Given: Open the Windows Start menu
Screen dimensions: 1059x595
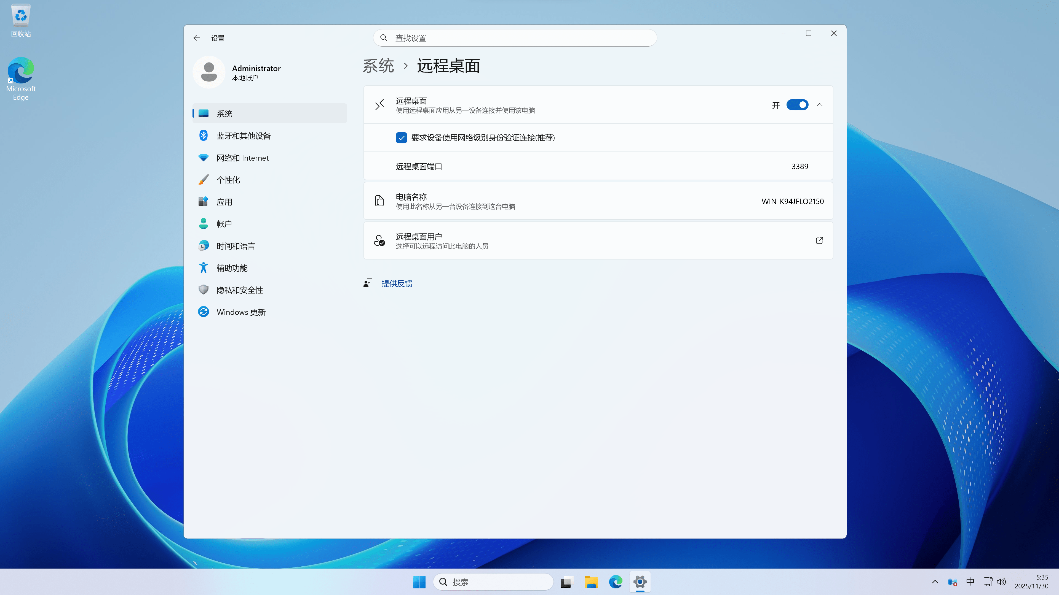Looking at the screenshot, I should [x=419, y=582].
